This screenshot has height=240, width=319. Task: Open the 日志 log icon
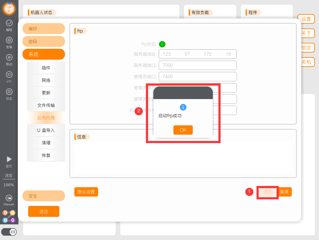(x=9, y=92)
